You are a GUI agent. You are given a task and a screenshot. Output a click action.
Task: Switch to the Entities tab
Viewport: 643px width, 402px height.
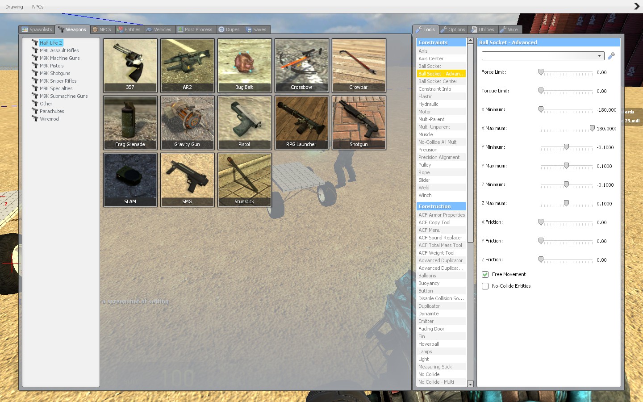pos(129,29)
